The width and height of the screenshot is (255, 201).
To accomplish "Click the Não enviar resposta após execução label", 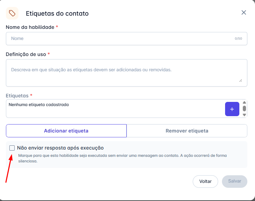I will tap(60, 148).
